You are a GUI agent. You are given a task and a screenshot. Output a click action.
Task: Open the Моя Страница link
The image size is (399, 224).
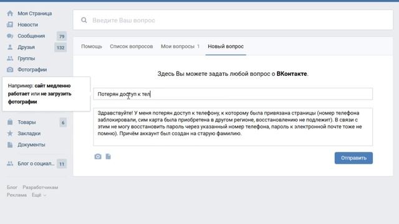(x=35, y=13)
